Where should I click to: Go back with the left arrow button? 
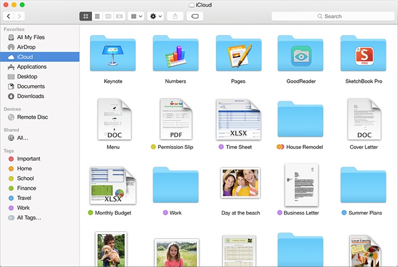9,16
